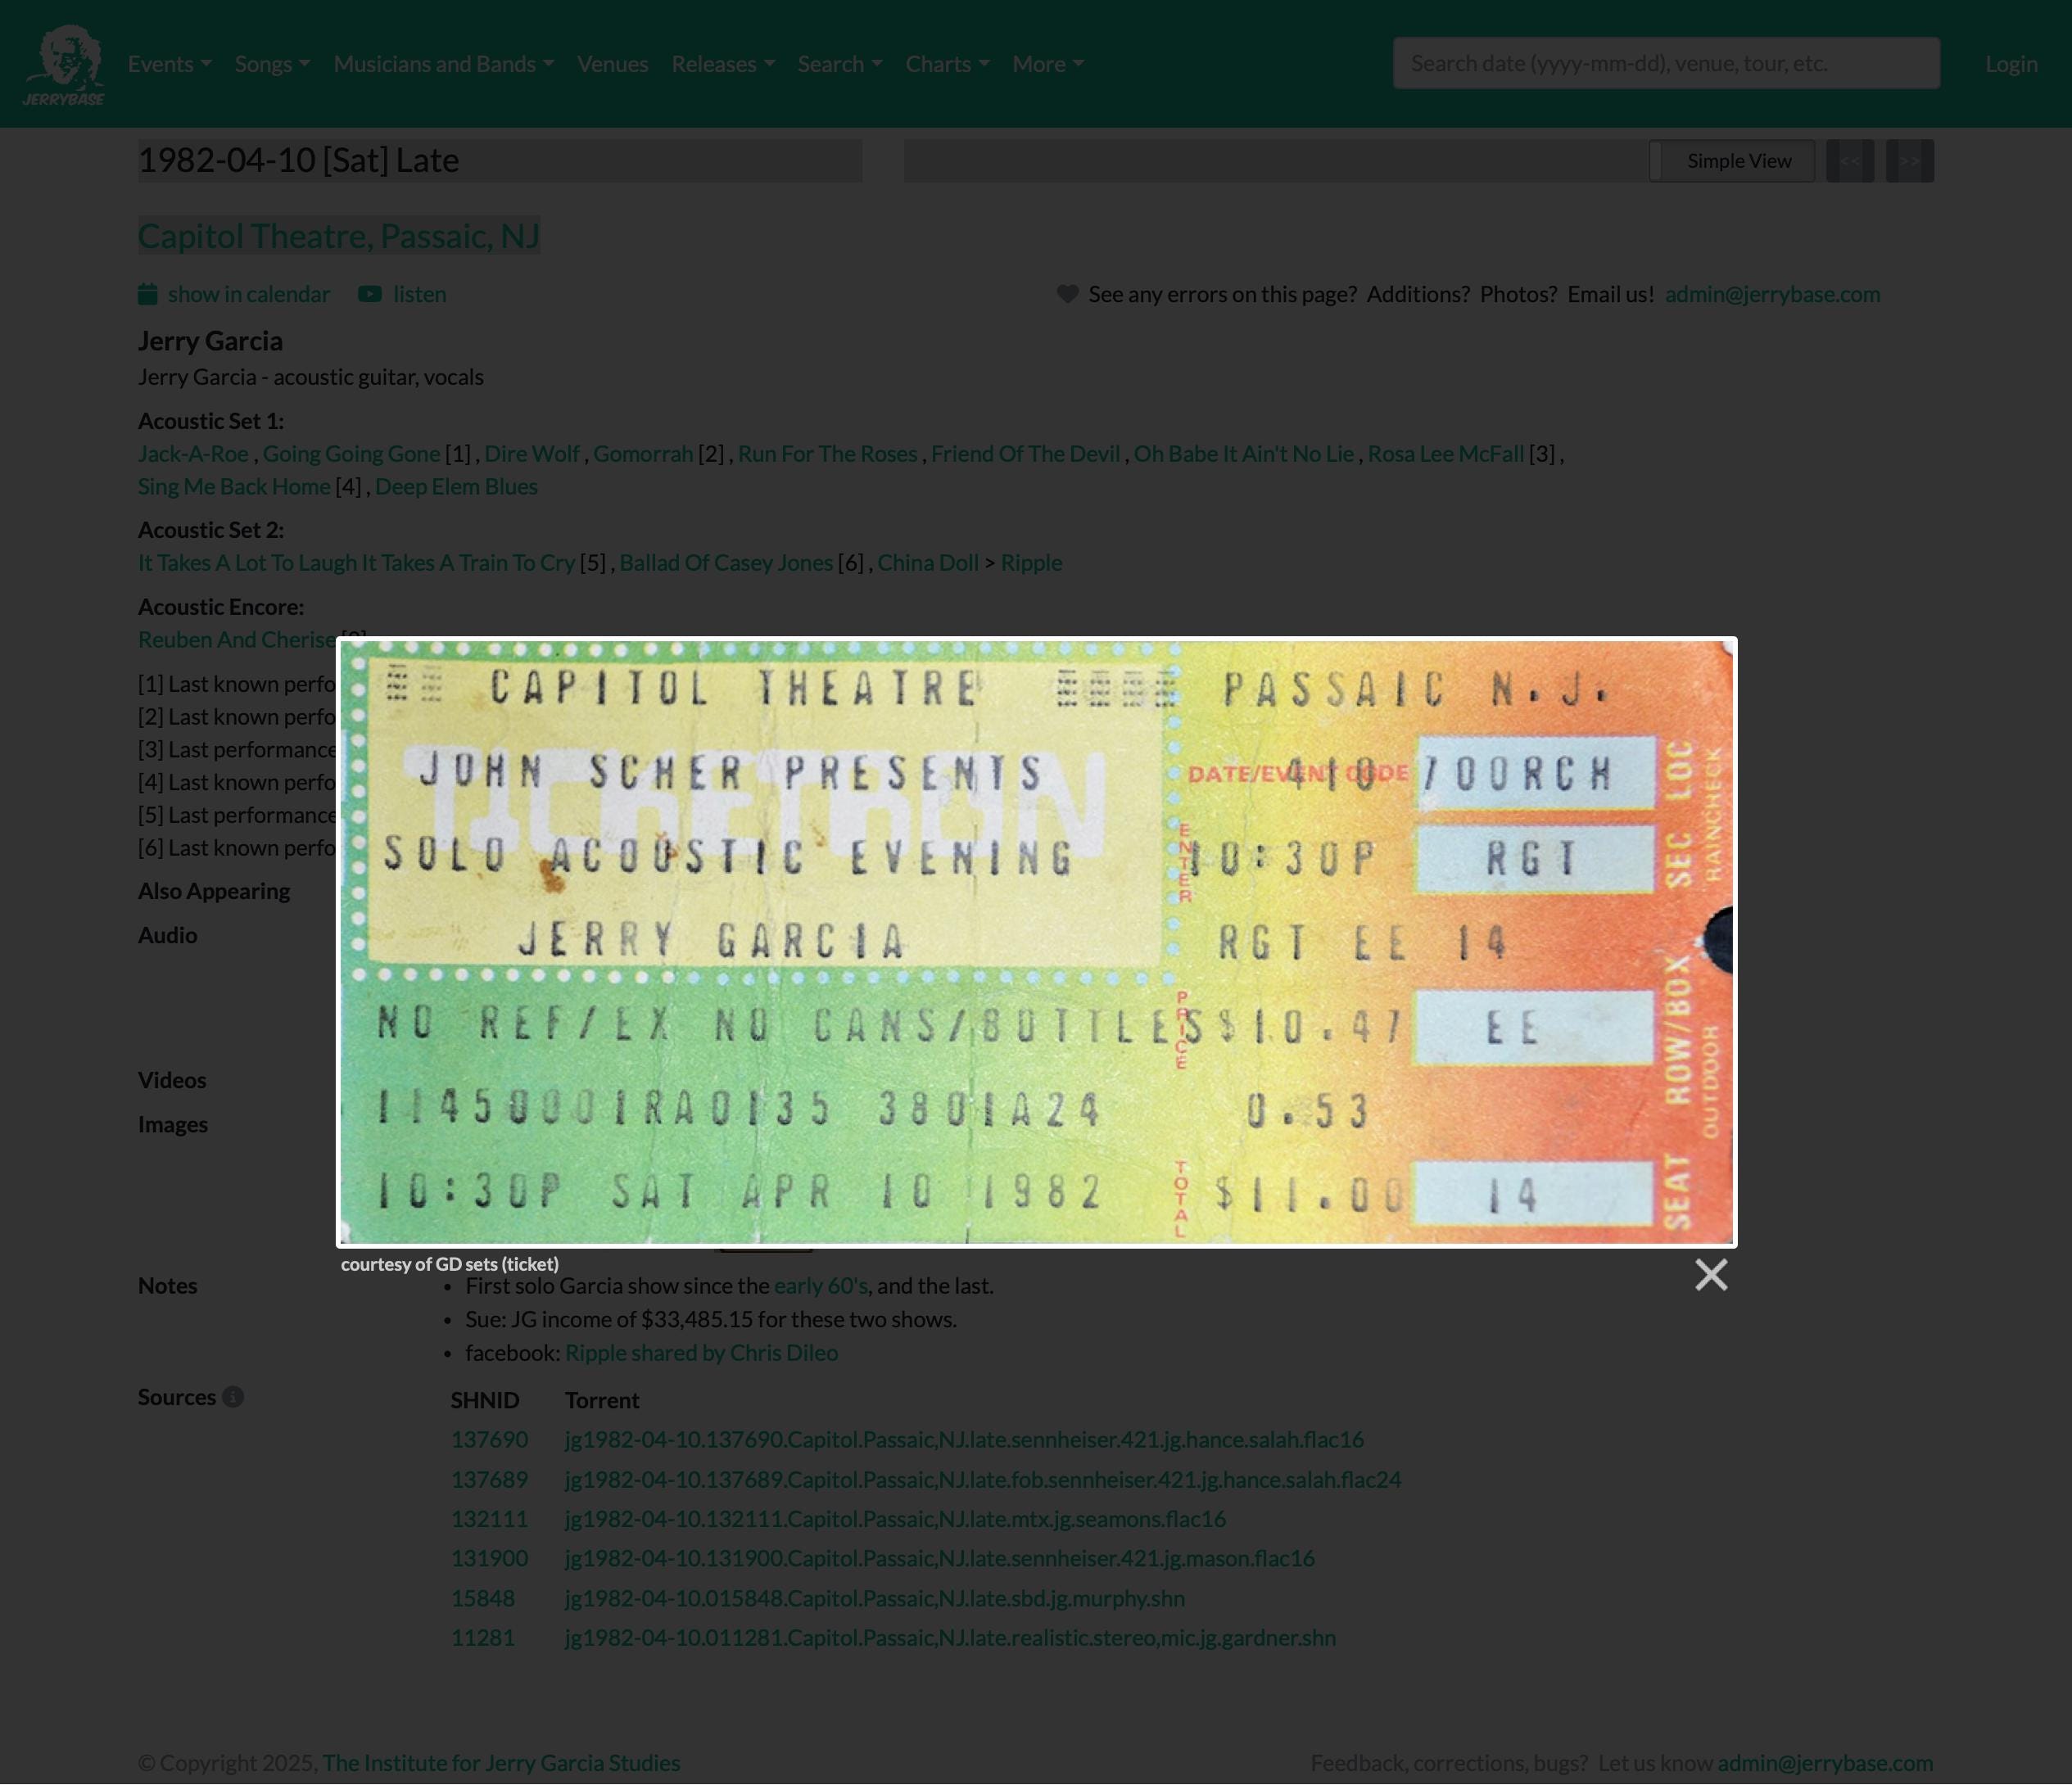
Task: Open The Institute for Jerry Garcia Studies link
Action: pyautogui.click(x=501, y=1762)
